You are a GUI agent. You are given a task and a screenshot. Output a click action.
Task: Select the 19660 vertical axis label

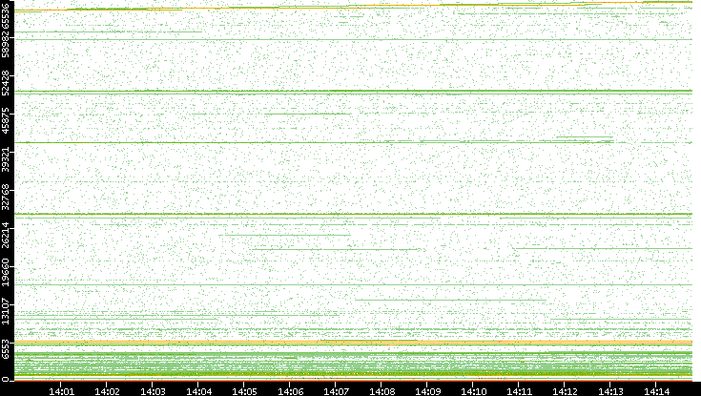coord(5,274)
